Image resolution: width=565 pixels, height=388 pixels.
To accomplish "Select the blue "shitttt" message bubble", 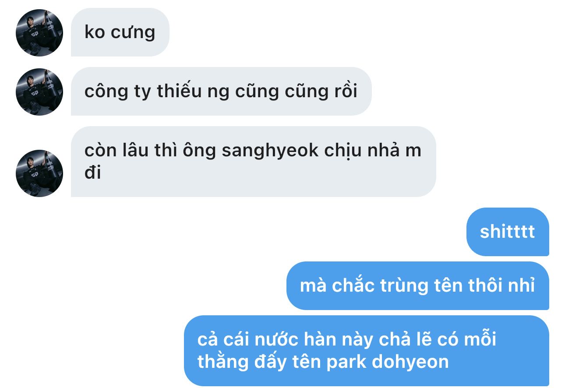I will [x=508, y=232].
